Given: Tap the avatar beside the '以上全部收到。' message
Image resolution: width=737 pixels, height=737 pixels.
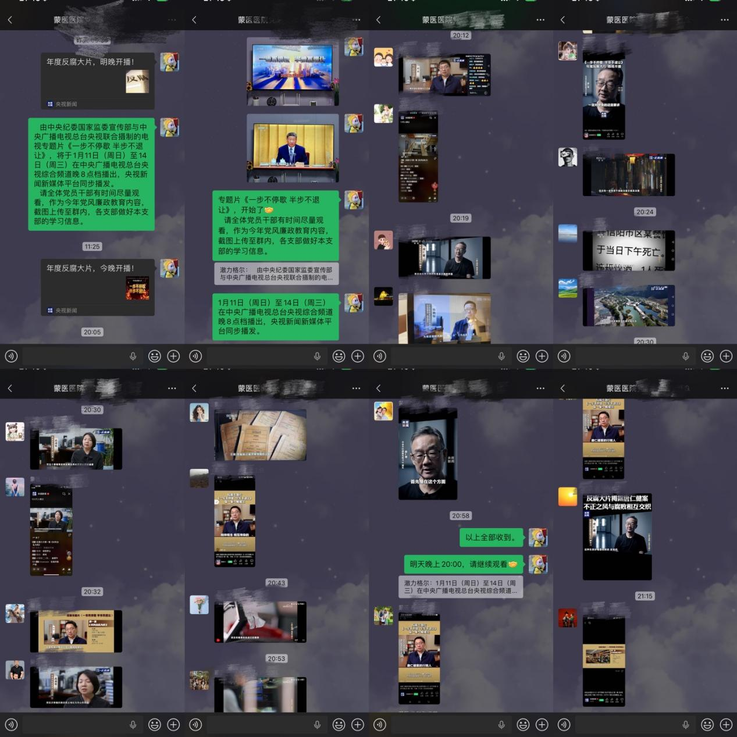Looking at the screenshot, I should coord(538,537).
